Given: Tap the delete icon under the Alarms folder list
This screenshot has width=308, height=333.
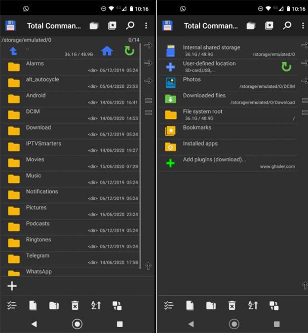Looking at the screenshot, I should point(75,305).
